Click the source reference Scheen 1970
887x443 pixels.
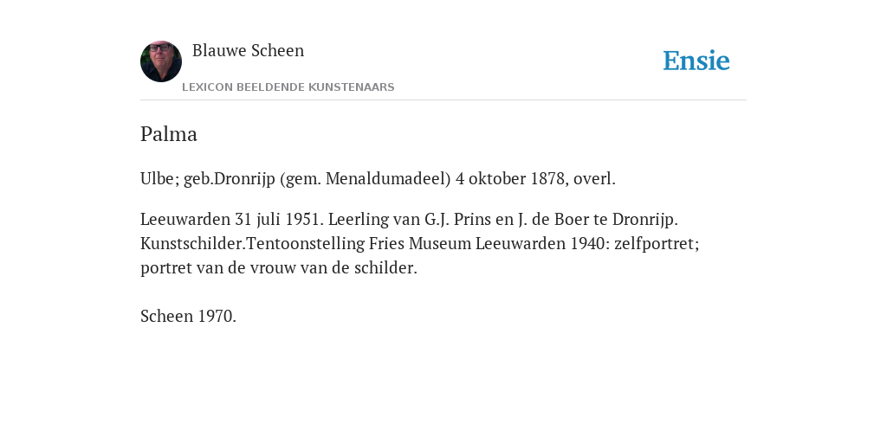(x=188, y=316)
